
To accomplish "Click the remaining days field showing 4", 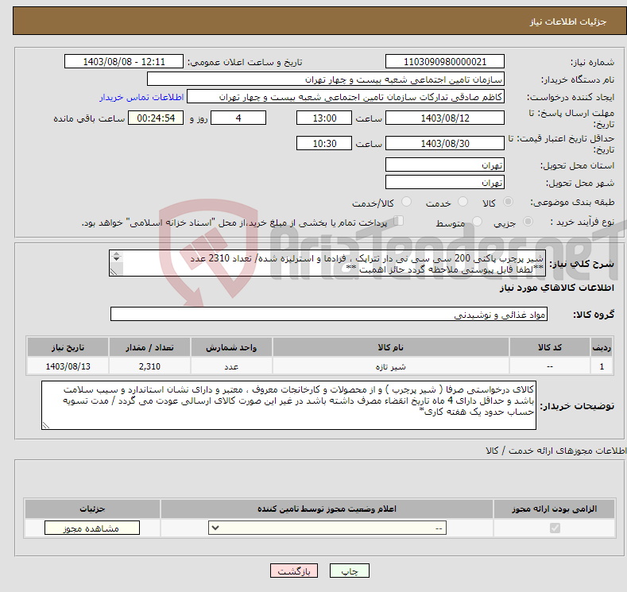I will click(238, 118).
